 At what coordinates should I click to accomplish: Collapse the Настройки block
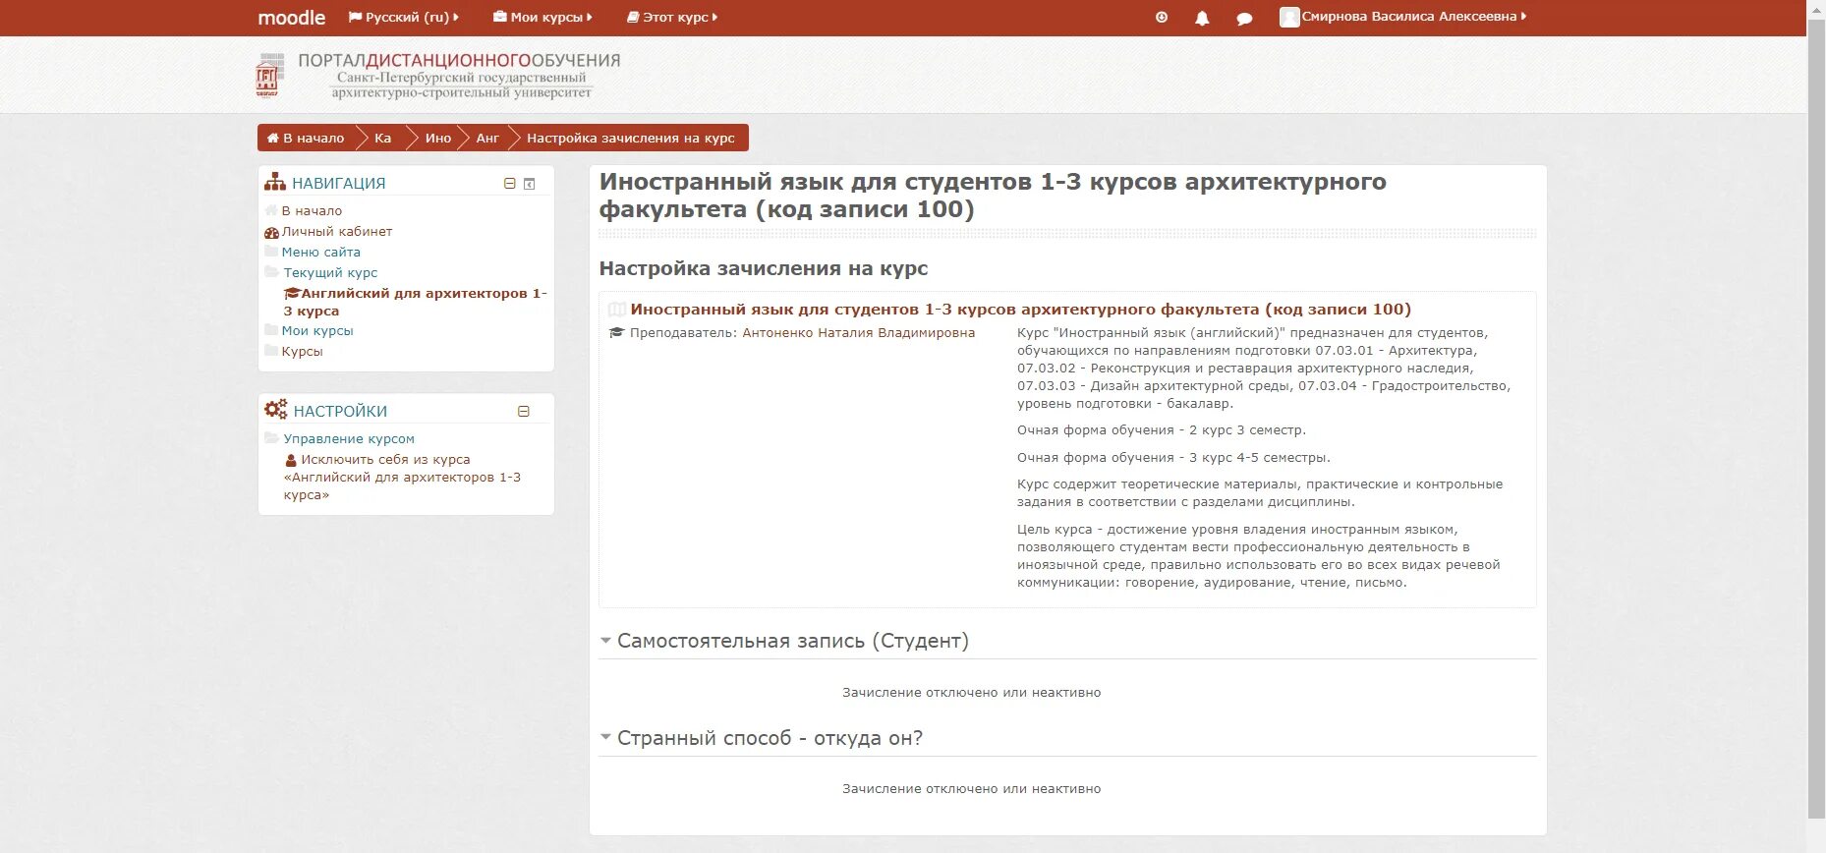523,412
